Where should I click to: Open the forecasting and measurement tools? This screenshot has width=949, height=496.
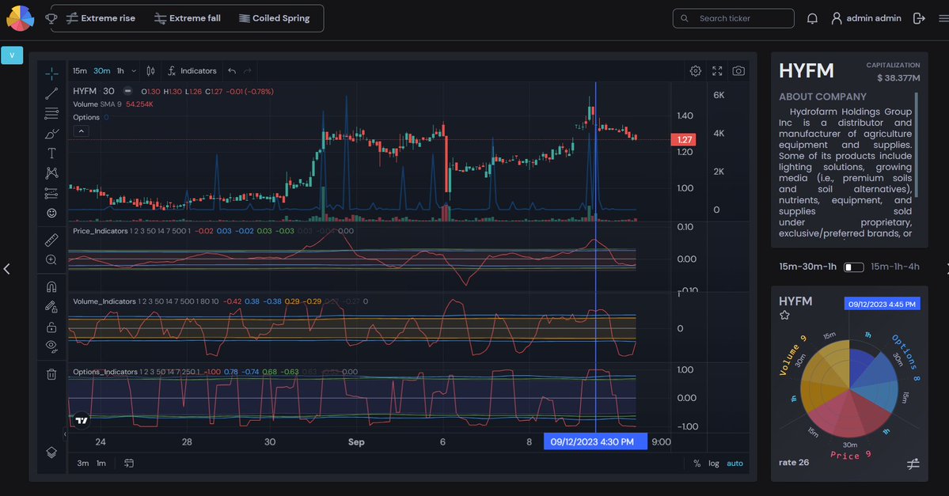(51, 193)
